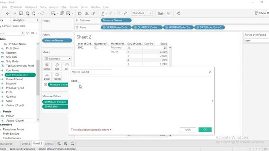Click the search magnifier in Data pane
This screenshot has width=269, height=151.
(22, 33)
